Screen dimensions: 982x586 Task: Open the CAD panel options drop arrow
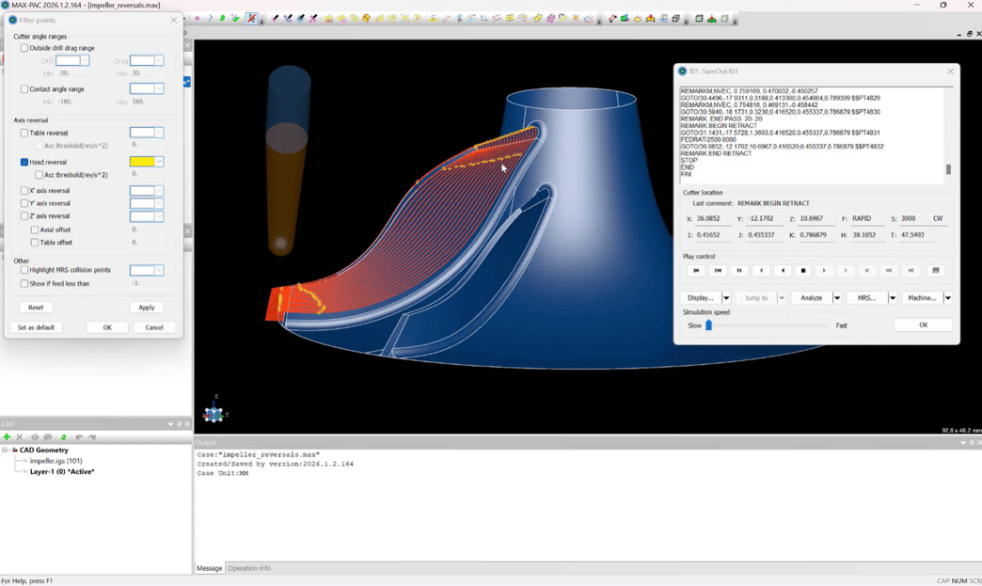[170, 424]
